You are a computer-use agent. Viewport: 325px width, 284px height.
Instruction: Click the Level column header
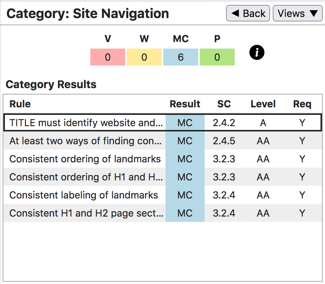[x=263, y=104]
